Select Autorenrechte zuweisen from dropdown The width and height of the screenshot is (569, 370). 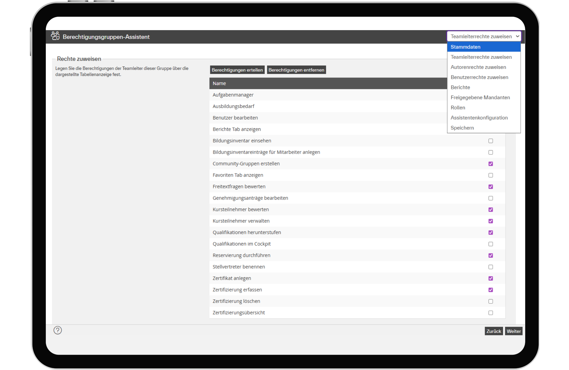tap(484, 67)
